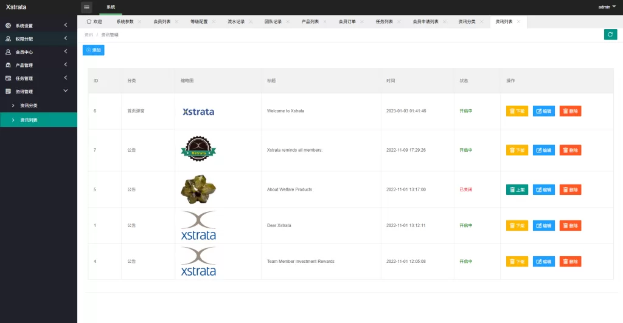Click the hamburger menu icon in the top bar
This screenshot has width=623, height=323.
click(x=86, y=7)
